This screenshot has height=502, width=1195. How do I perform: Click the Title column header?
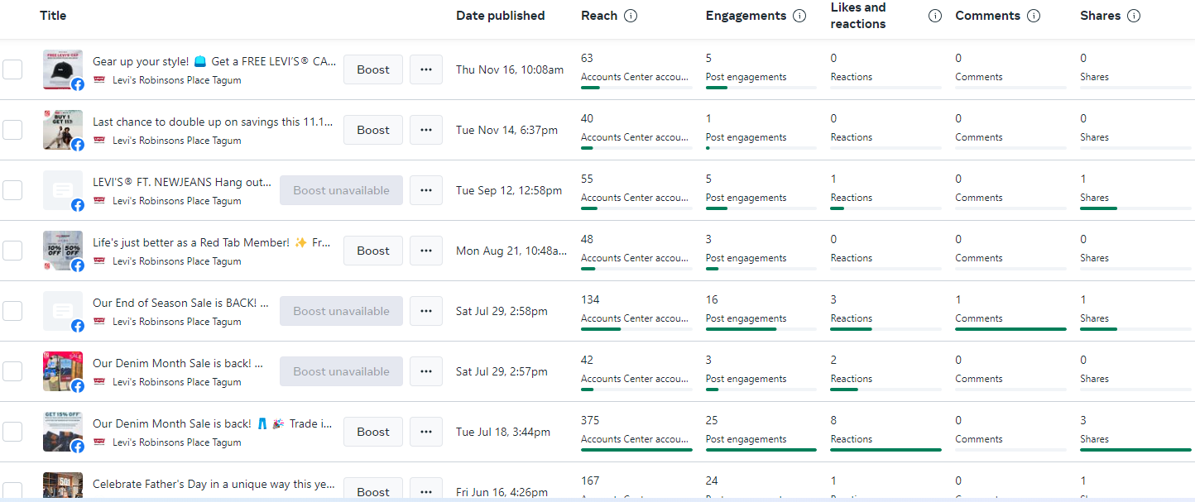click(53, 16)
